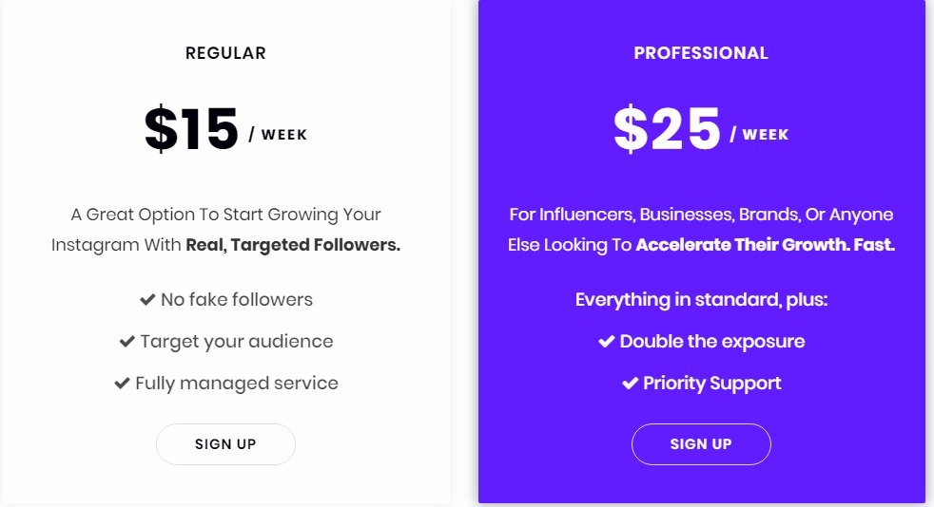934x507 pixels.
Task: Click the Everything in standard, plus text
Action: tap(701, 300)
